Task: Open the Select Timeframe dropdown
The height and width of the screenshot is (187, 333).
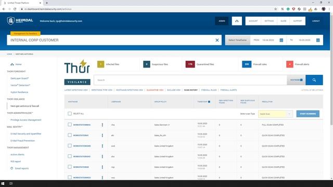Action: coord(238,40)
